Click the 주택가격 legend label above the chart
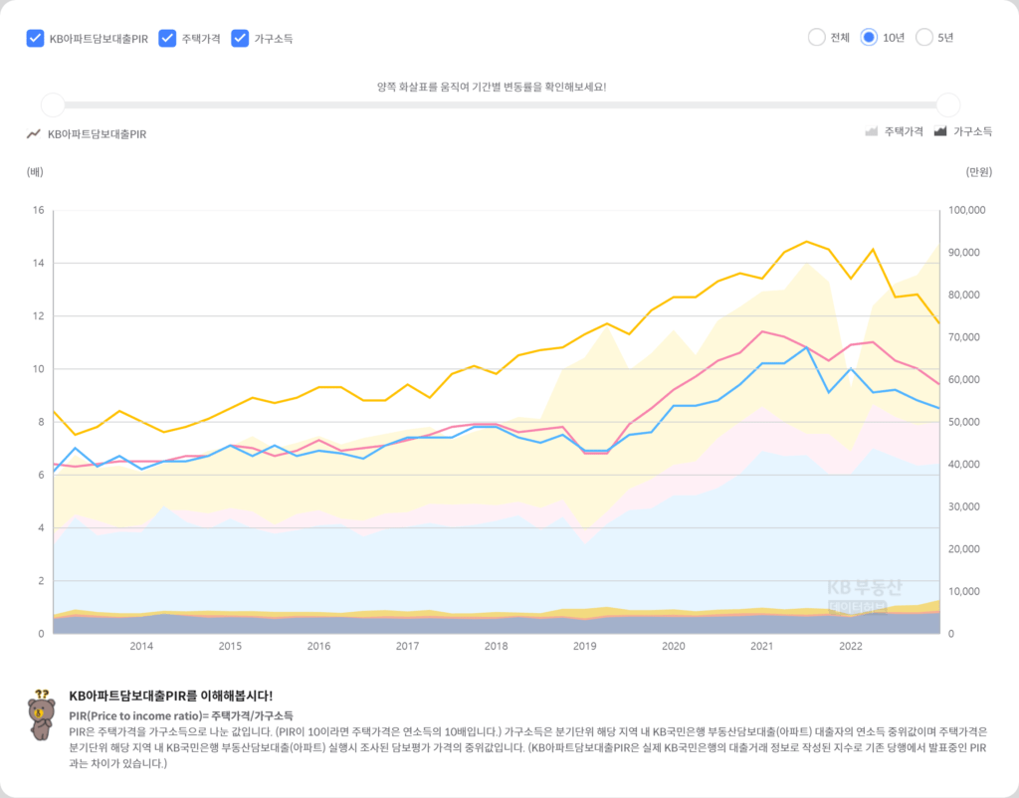The height and width of the screenshot is (798, 1019). tap(904, 131)
